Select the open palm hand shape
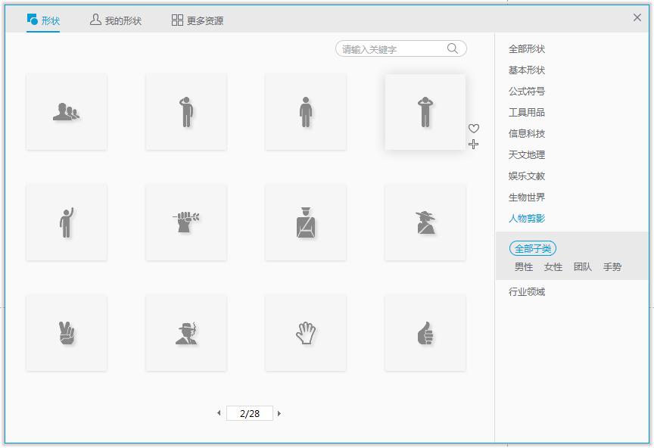 point(305,331)
